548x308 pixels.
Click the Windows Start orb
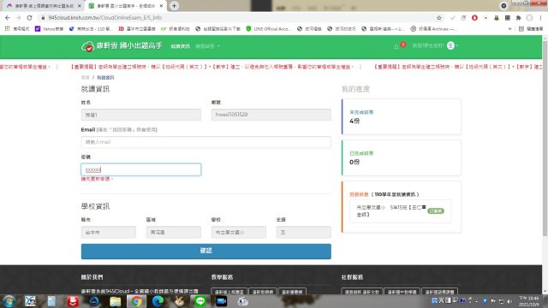[9, 301]
